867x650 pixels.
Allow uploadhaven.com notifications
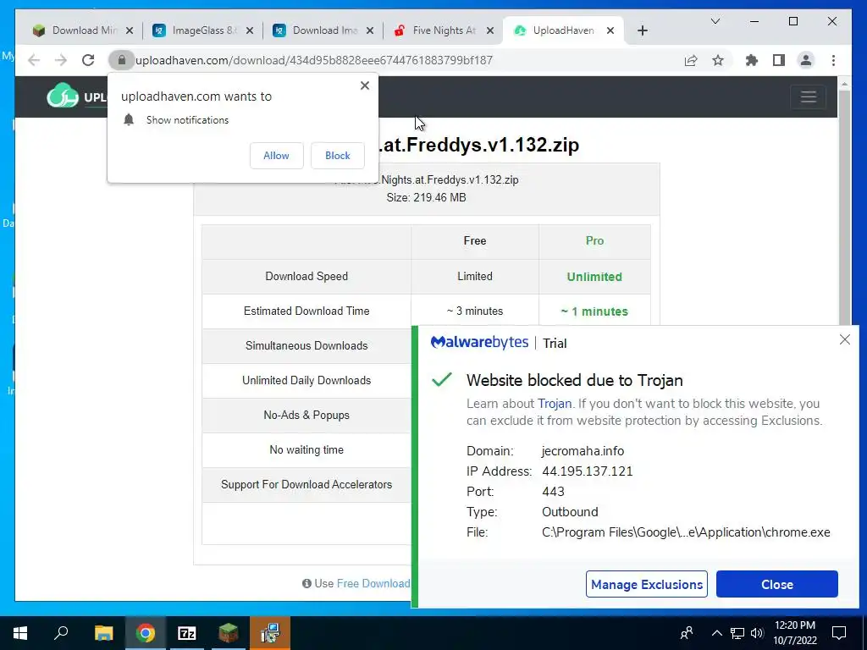277,156
